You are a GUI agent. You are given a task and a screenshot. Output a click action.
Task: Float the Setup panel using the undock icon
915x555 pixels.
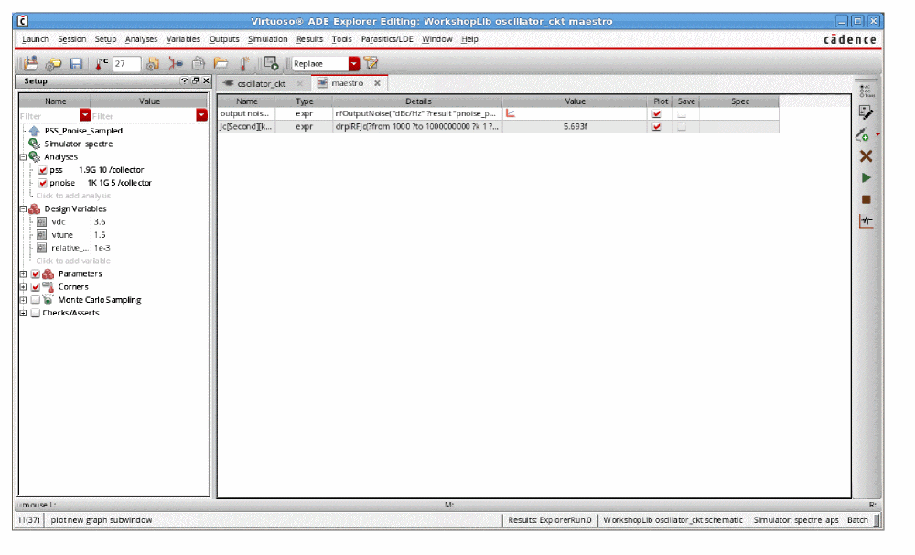point(196,81)
